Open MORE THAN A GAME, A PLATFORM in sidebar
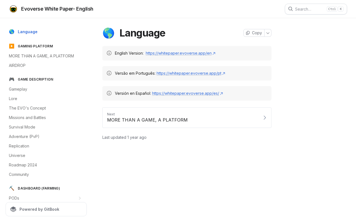356x223 pixels. tap(41, 56)
